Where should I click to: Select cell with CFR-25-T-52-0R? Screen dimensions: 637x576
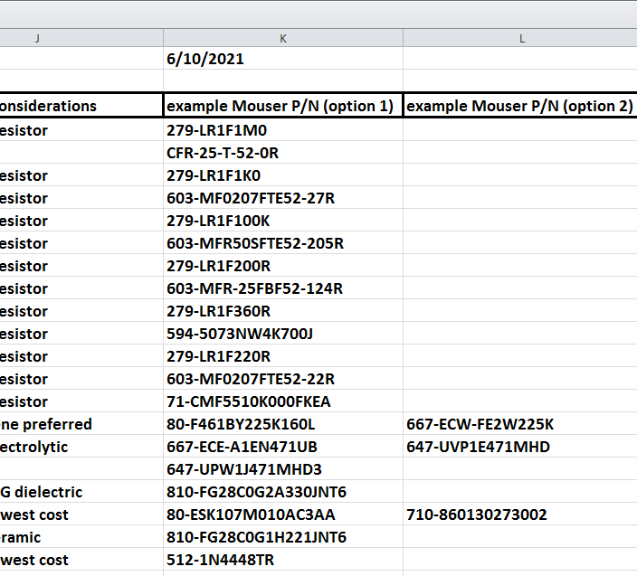283,153
